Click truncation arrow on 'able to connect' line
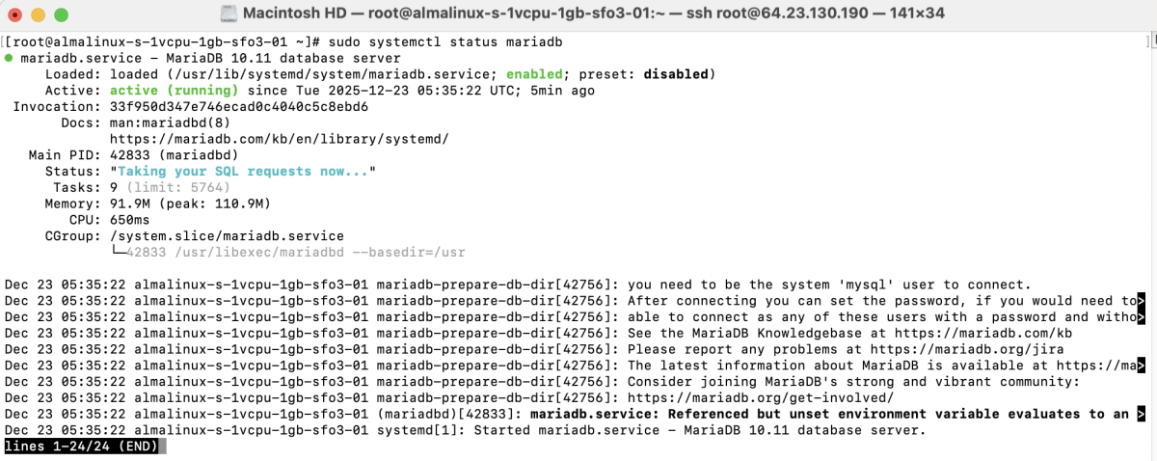Viewport: 1157px width, 461px height. (1142, 317)
